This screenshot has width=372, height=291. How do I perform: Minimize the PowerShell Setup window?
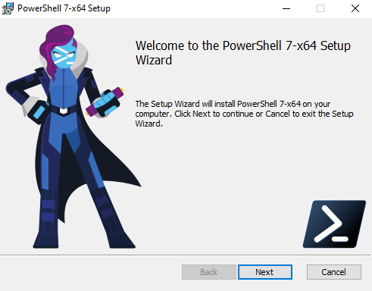(x=286, y=8)
